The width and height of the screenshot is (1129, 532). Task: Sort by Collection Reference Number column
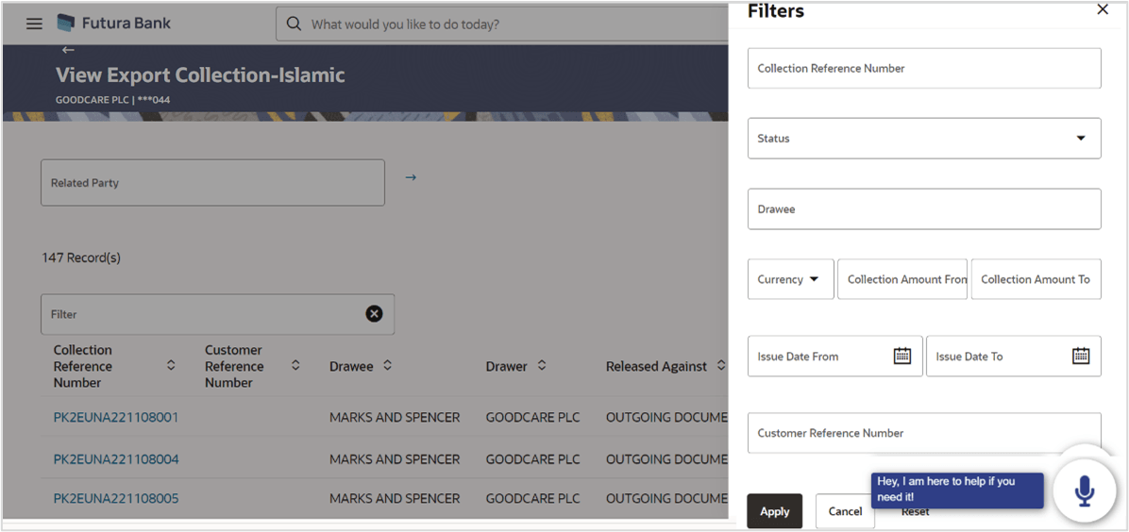171,366
